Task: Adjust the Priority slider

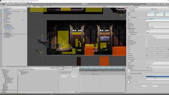Action: [157, 48]
